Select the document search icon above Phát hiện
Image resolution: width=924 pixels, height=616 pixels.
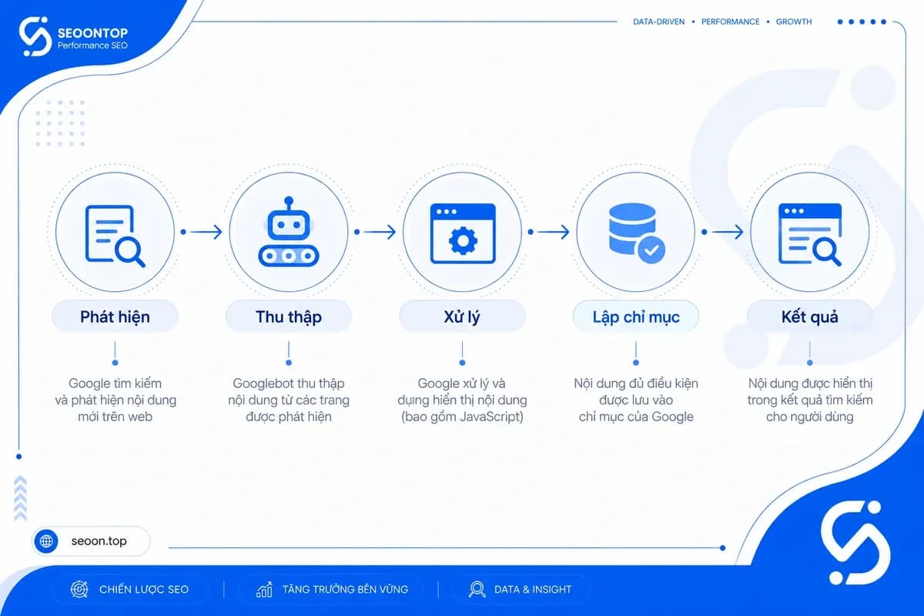(x=115, y=236)
